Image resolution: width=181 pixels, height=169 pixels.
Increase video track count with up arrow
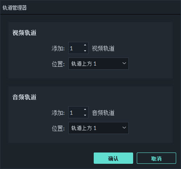coord(85,45)
